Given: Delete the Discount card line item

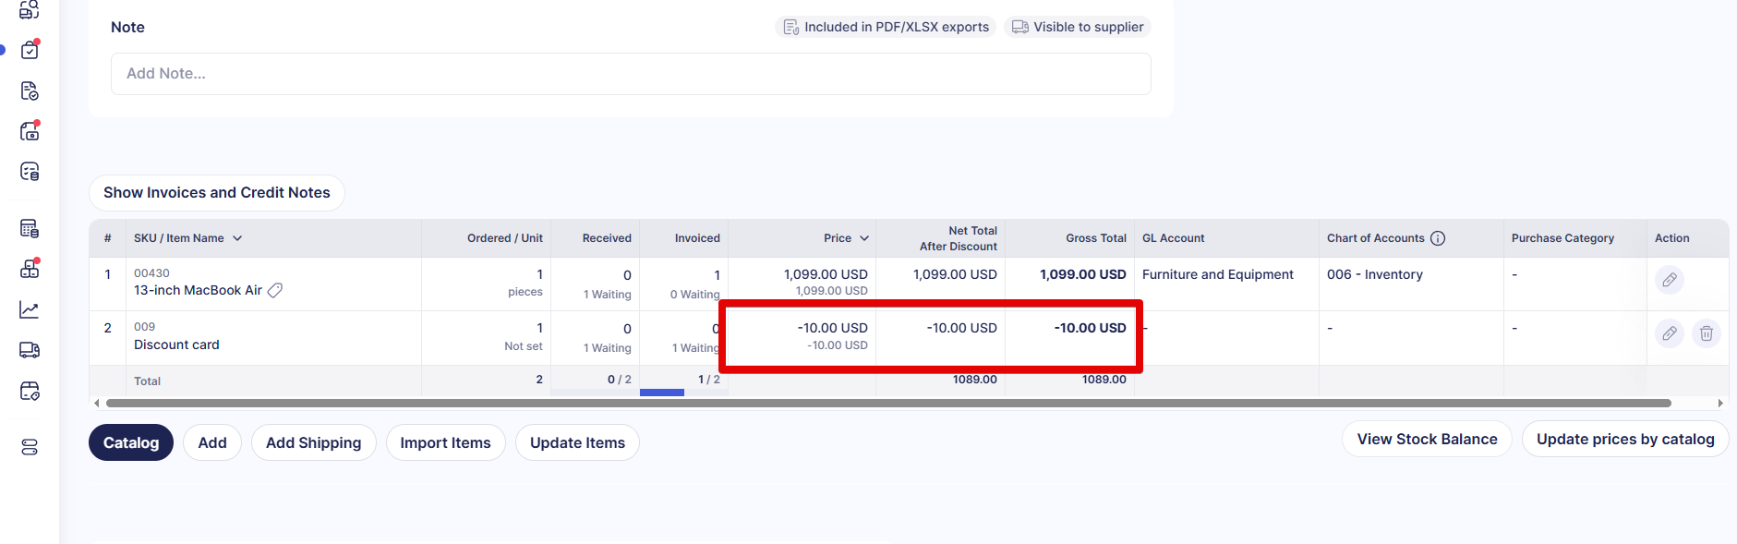Looking at the screenshot, I should point(1706,333).
